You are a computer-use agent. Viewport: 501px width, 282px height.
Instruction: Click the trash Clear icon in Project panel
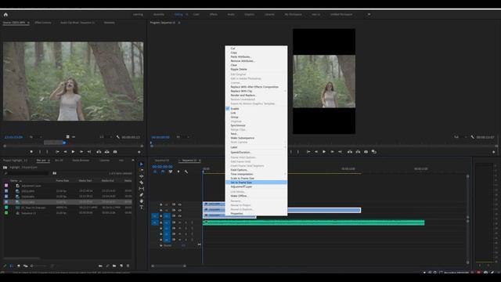[128, 266]
